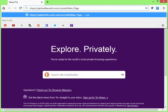Reload the current page

(20, 8)
